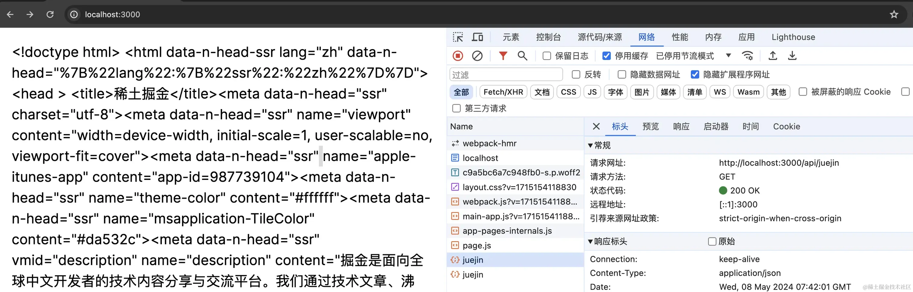Stop recording network log

point(458,56)
